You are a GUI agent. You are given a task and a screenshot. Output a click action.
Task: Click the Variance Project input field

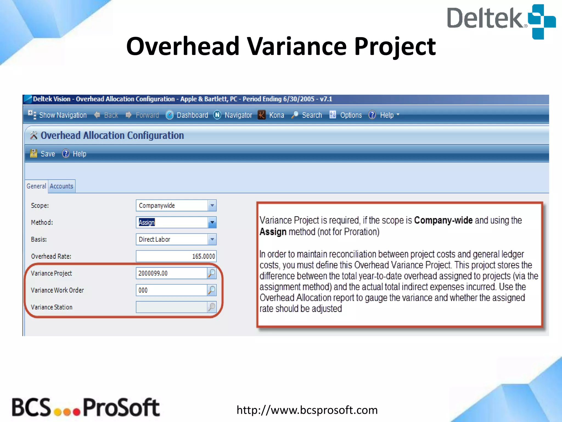172,273
